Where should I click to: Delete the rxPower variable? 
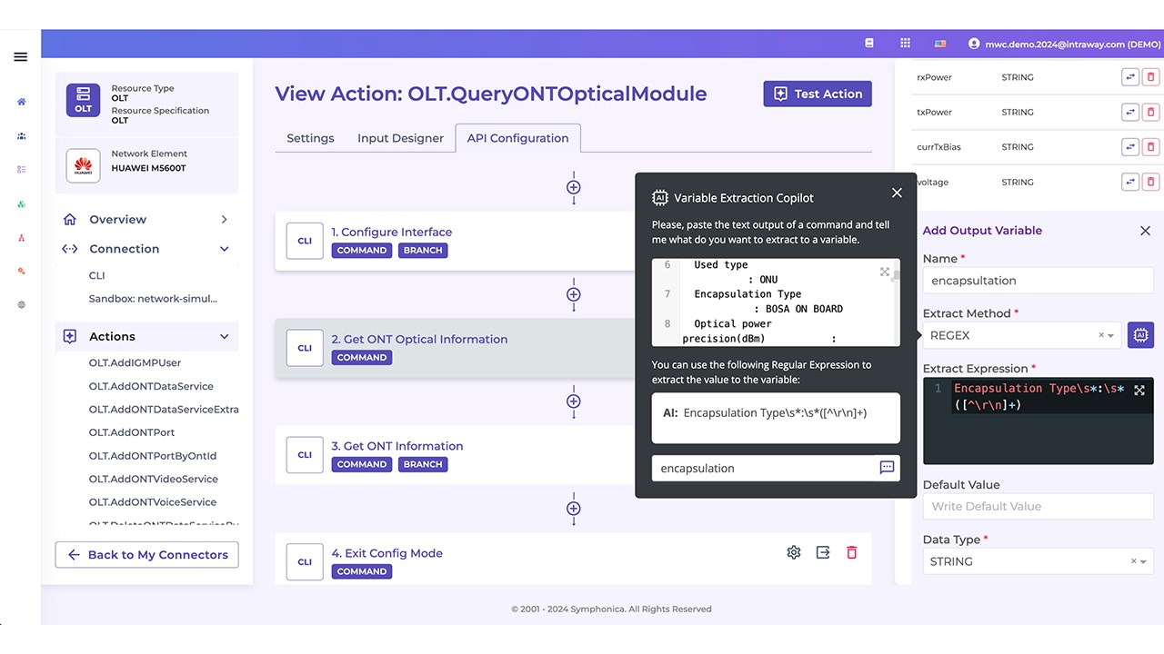[x=1151, y=77]
